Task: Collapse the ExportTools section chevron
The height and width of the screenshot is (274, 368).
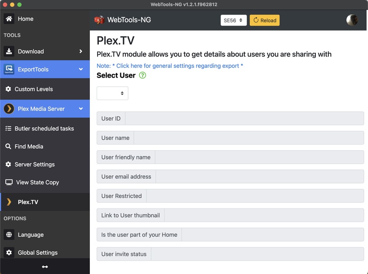Action: click(x=81, y=70)
